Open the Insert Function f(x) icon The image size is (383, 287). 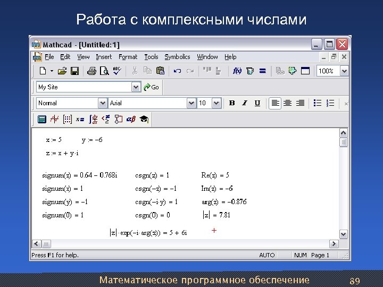(237, 71)
